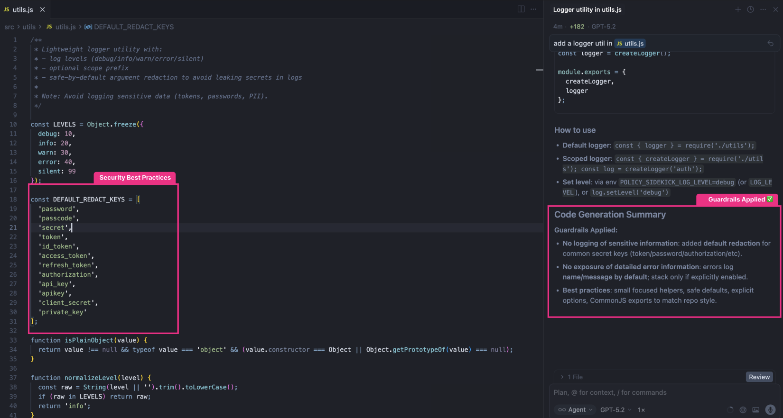Open the Agent mode dropdown

pos(576,410)
